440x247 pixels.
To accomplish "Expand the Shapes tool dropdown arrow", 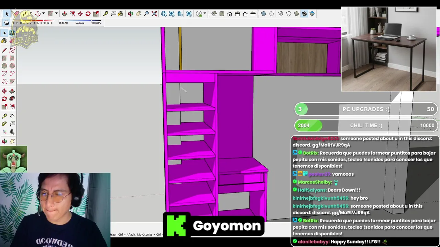I will pyautogui.click(x=56, y=14).
